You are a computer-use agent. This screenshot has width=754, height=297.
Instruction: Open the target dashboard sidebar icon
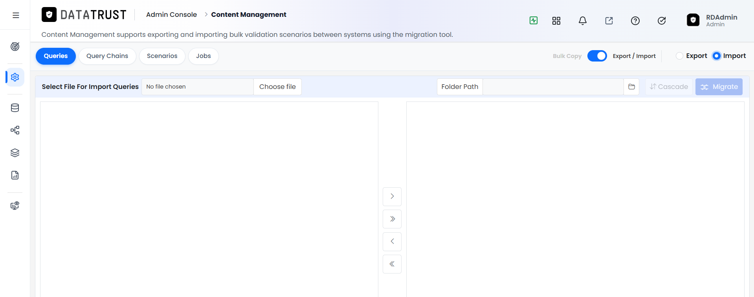pos(15,47)
